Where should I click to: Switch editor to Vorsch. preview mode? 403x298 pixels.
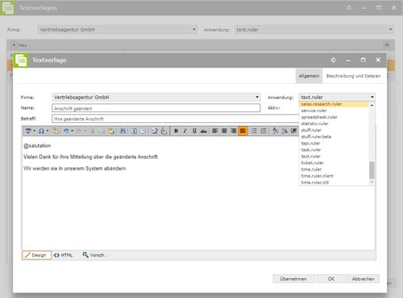pos(94,255)
